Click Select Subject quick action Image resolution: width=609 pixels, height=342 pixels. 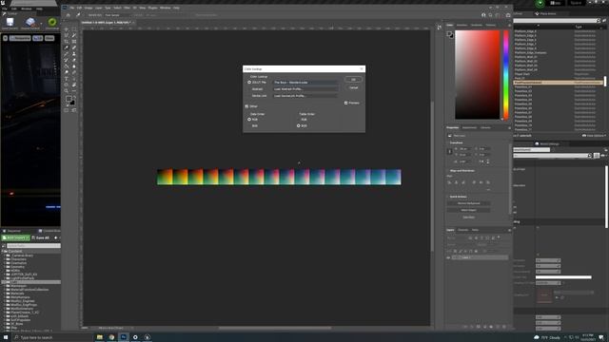click(469, 210)
